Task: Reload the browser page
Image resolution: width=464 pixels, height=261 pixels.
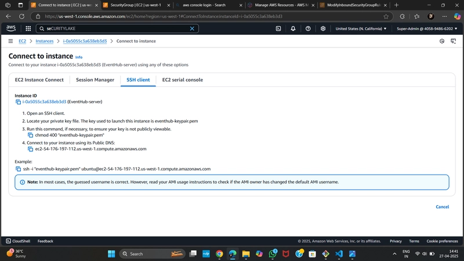Action: point(21,16)
